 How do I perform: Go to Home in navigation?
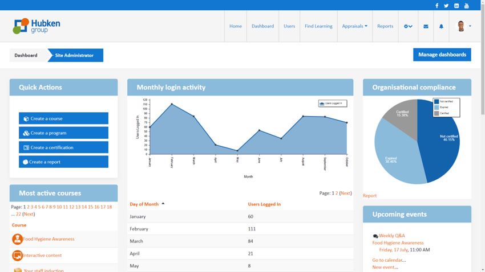236,26
